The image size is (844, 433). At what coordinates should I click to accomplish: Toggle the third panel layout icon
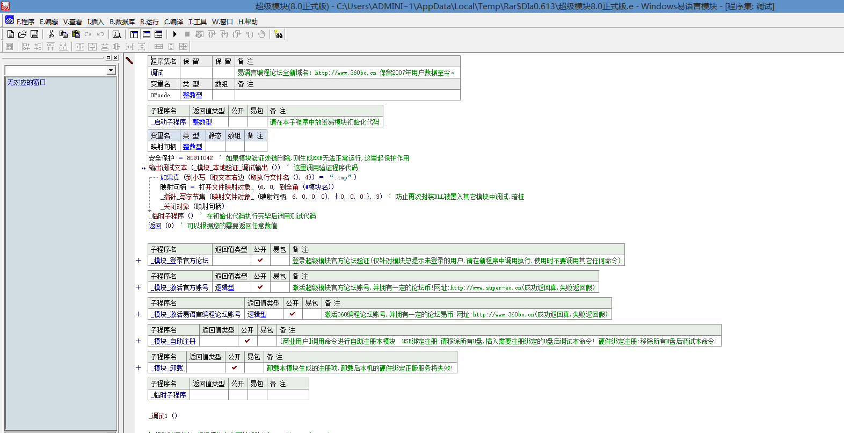pyautogui.click(x=158, y=34)
